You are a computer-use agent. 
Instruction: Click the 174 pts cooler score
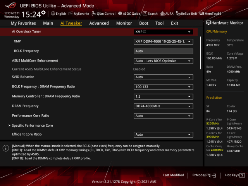click(232, 111)
